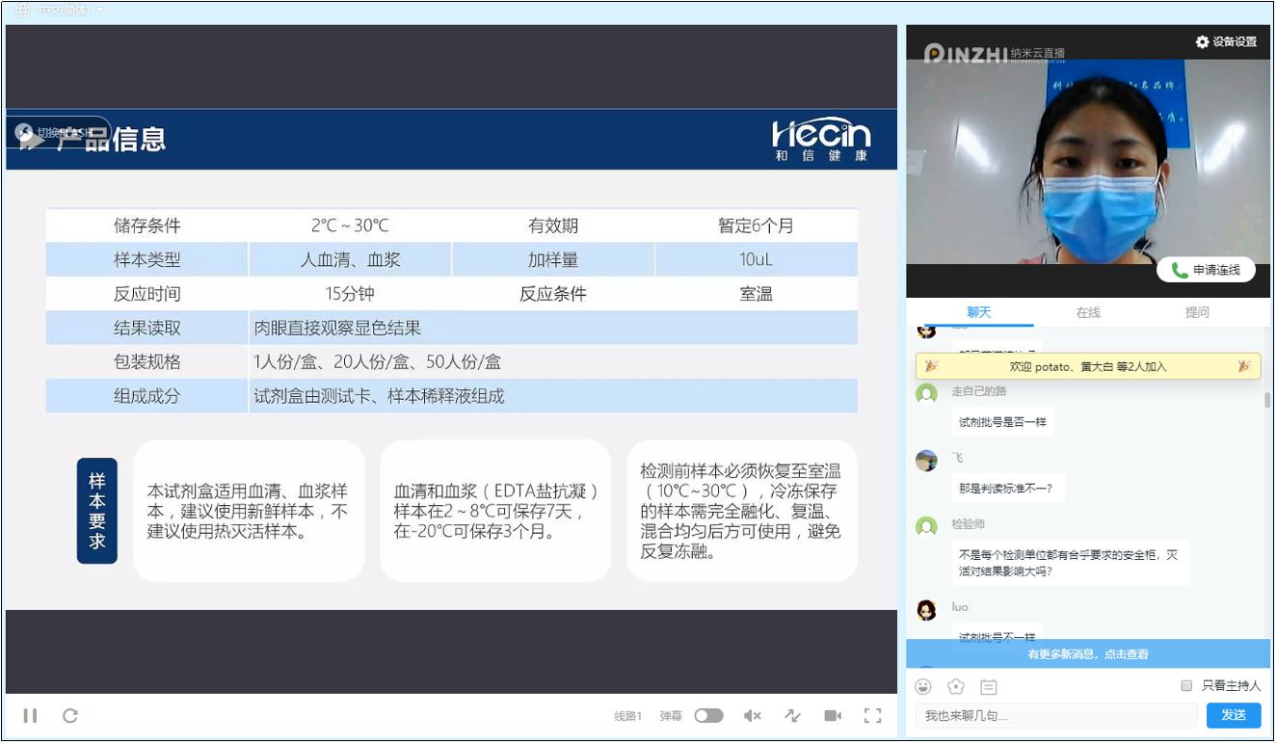Open 设备设置 device settings
This screenshot has width=1276, height=744.
tap(1227, 41)
